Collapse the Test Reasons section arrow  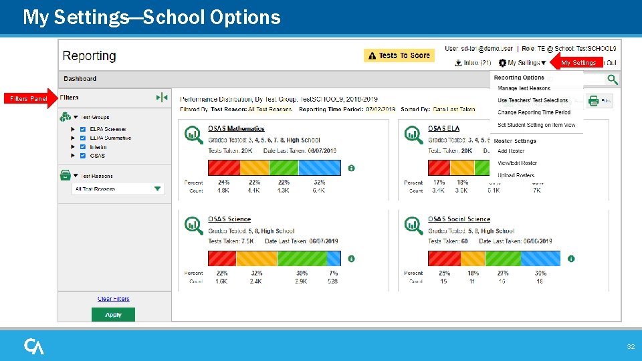point(76,176)
